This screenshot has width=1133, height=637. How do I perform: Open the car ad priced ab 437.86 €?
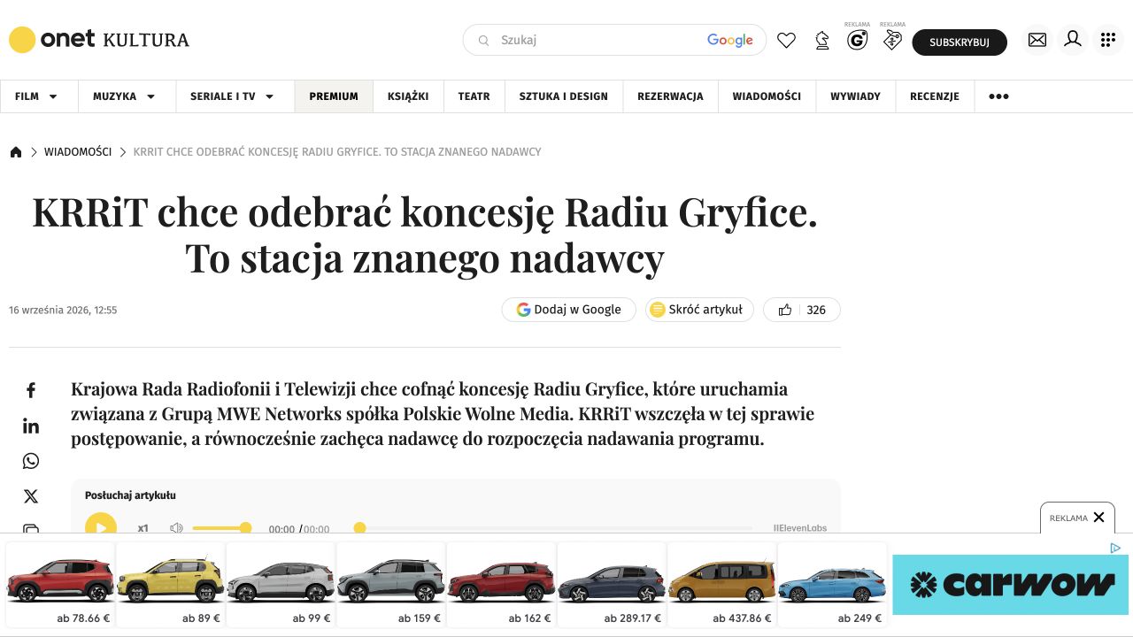click(721, 585)
